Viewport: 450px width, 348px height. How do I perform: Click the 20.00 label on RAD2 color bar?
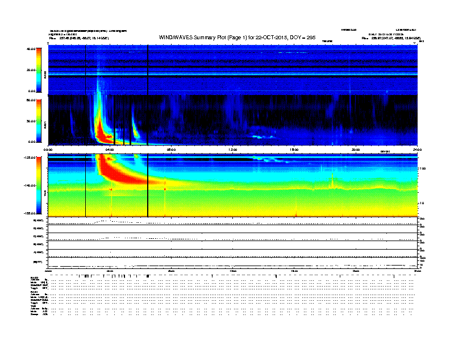(31, 70)
